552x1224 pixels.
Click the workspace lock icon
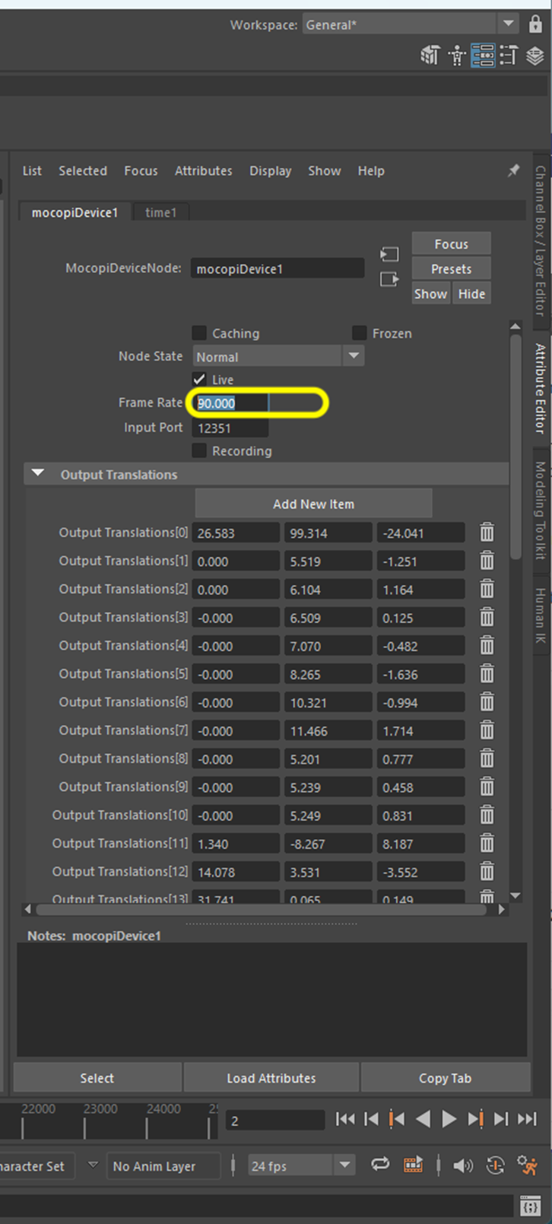coord(535,24)
